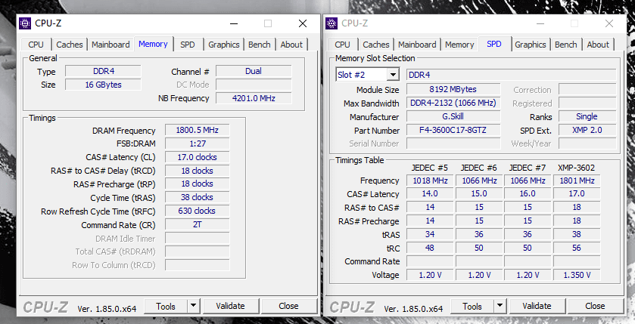Click Module Size value 8192 MBytes
Viewport: 635px width, 324px height.
click(x=453, y=89)
